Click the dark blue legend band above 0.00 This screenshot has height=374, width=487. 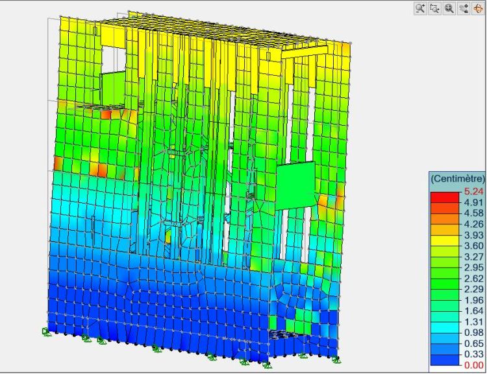pos(444,360)
